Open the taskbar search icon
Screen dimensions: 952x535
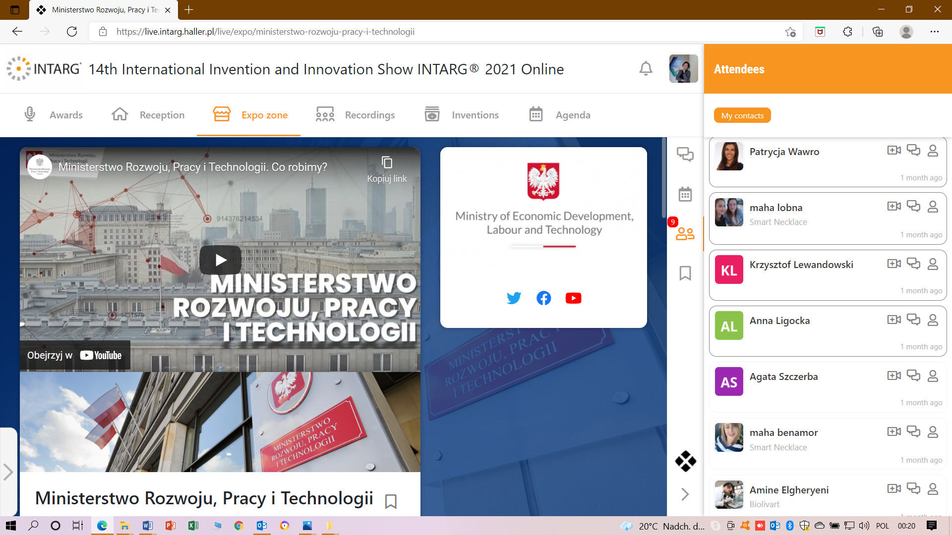33,526
